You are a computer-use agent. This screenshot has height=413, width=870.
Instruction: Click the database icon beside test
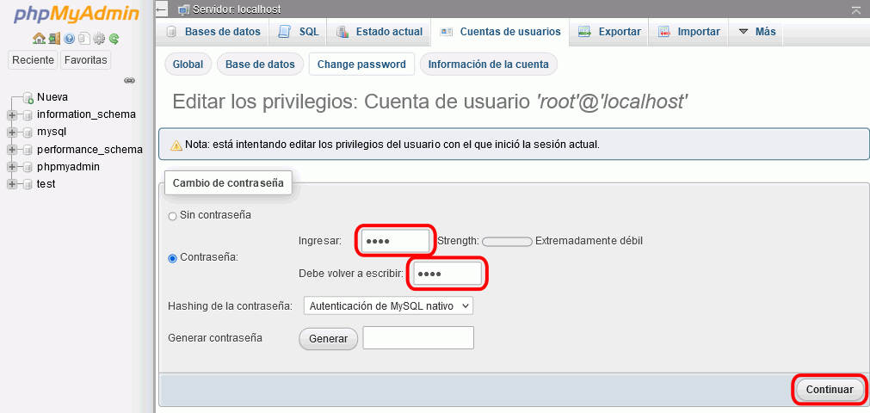click(28, 184)
